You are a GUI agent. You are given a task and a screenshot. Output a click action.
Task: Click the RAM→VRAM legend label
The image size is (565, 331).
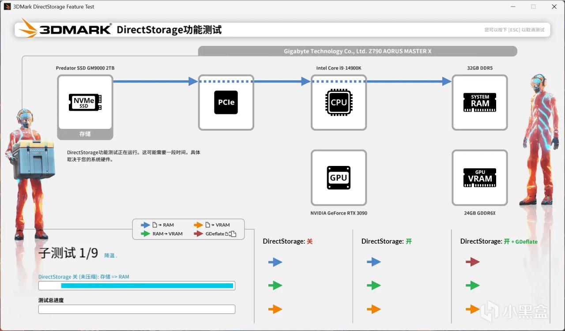[168, 234]
